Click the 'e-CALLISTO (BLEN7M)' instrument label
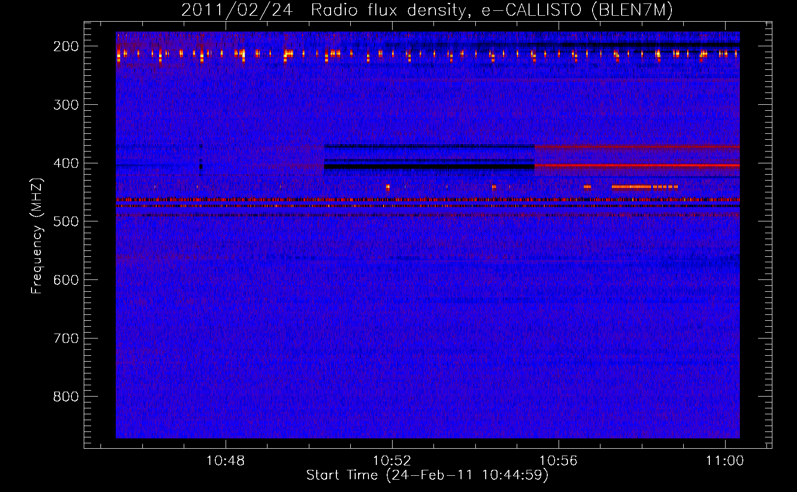Image resolution: width=797 pixels, height=492 pixels. [x=577, y=10]
